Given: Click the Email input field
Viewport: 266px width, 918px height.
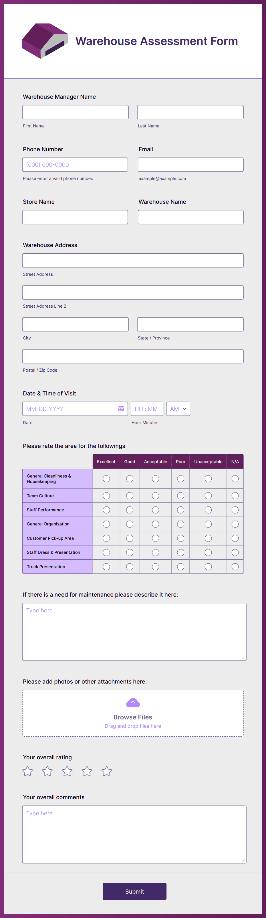Looking at the screenshot, I should 190,164.
